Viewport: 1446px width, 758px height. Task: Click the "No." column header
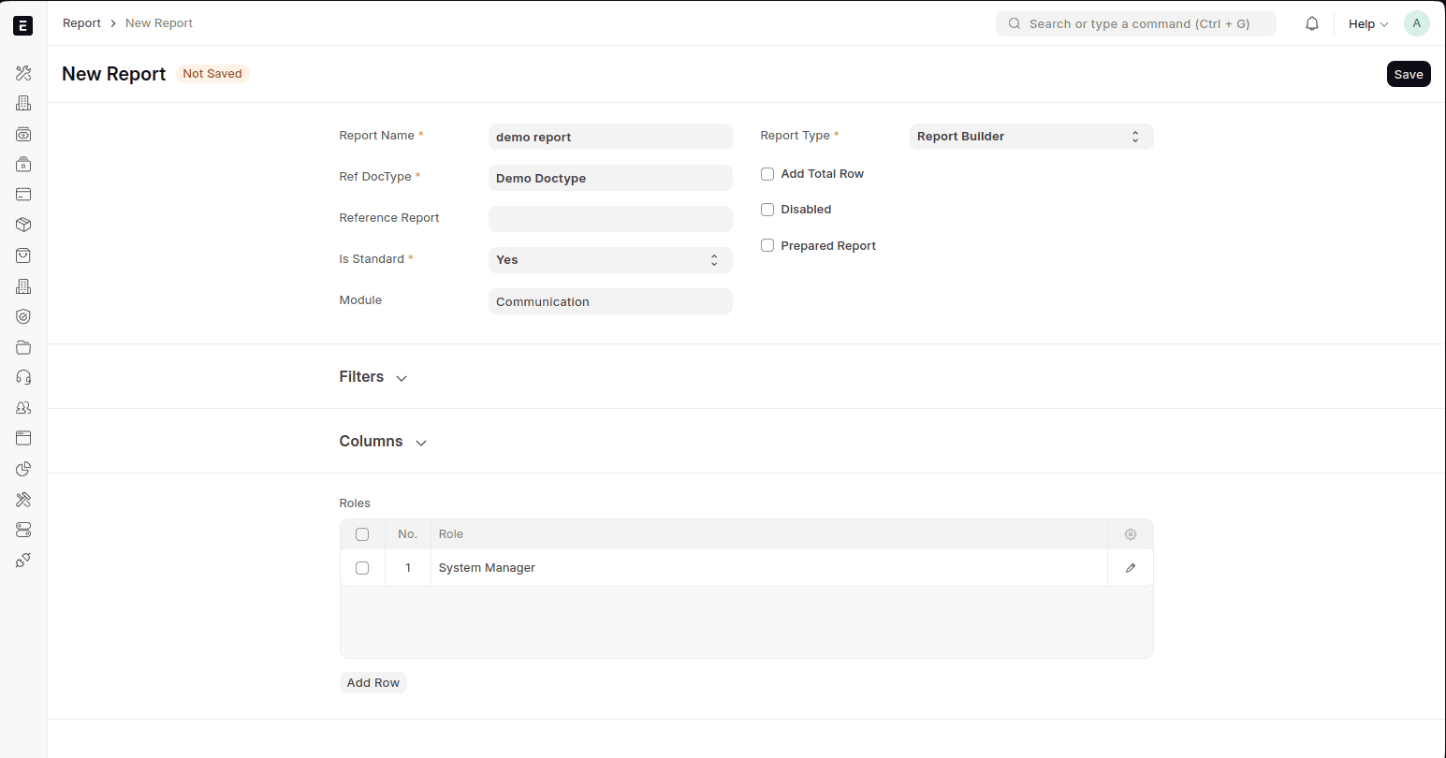coord(407,534)
